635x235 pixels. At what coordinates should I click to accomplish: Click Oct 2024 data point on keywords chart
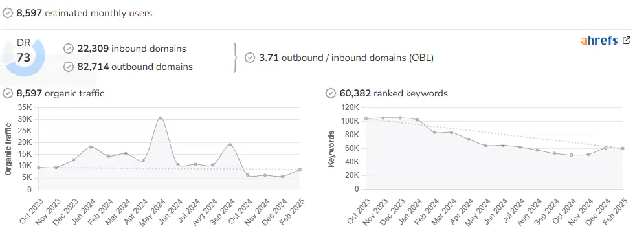(x=572, y=155)
